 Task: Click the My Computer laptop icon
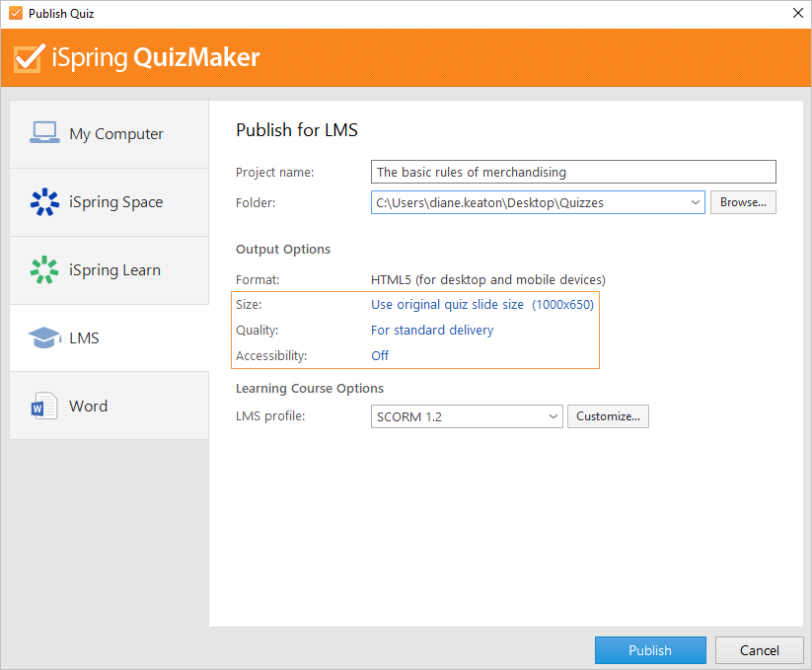pyautogui.click(x=44, y=132)
